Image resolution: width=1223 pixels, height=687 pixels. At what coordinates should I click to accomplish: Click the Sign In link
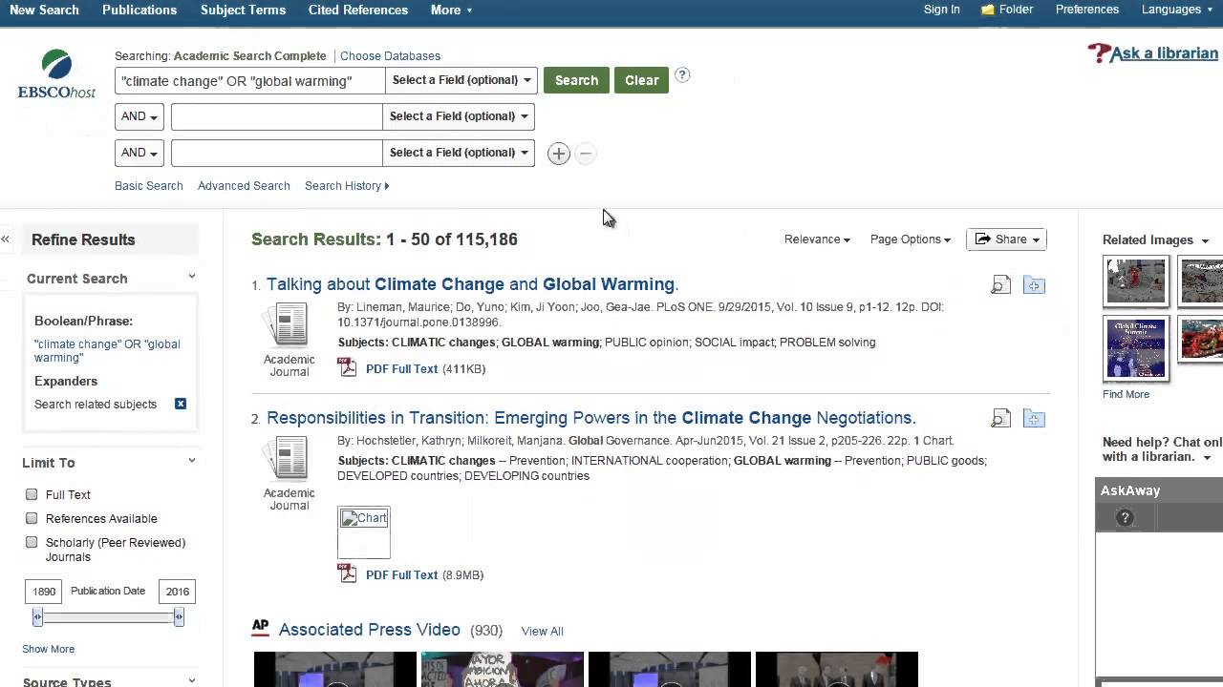pos(941,10)
